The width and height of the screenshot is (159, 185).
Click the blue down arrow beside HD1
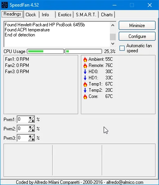(85, 78)
